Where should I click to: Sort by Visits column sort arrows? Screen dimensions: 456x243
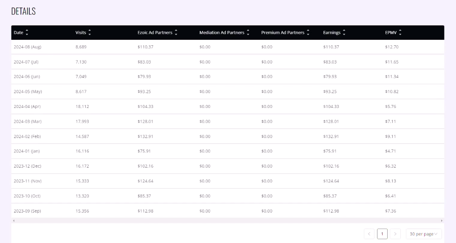(x=90, y=33)
